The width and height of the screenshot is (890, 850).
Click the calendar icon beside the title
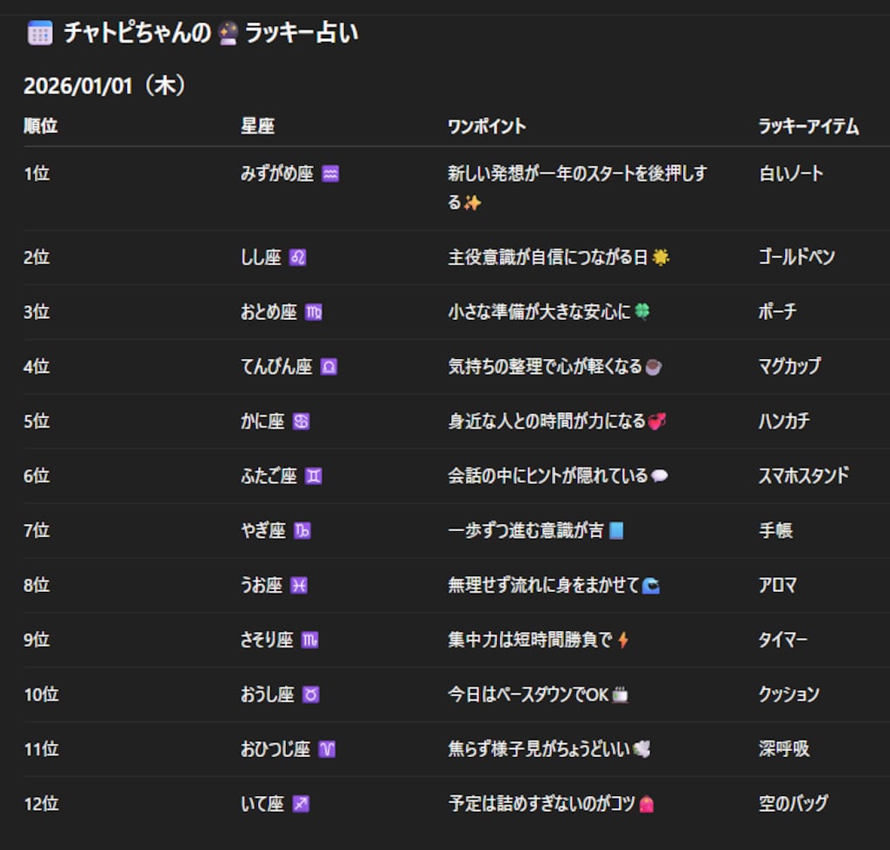point(40,34)
